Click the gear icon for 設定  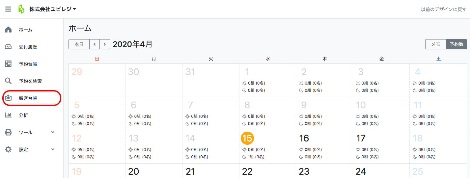(8, 149)
